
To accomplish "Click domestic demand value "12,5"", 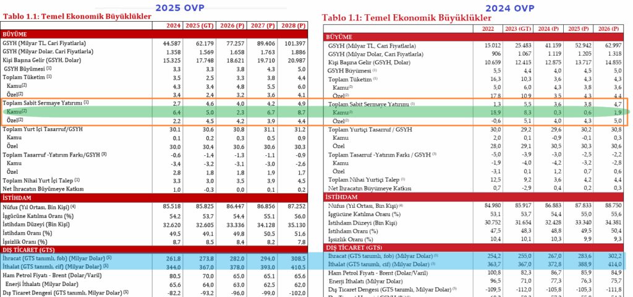I will pos(495,179).
